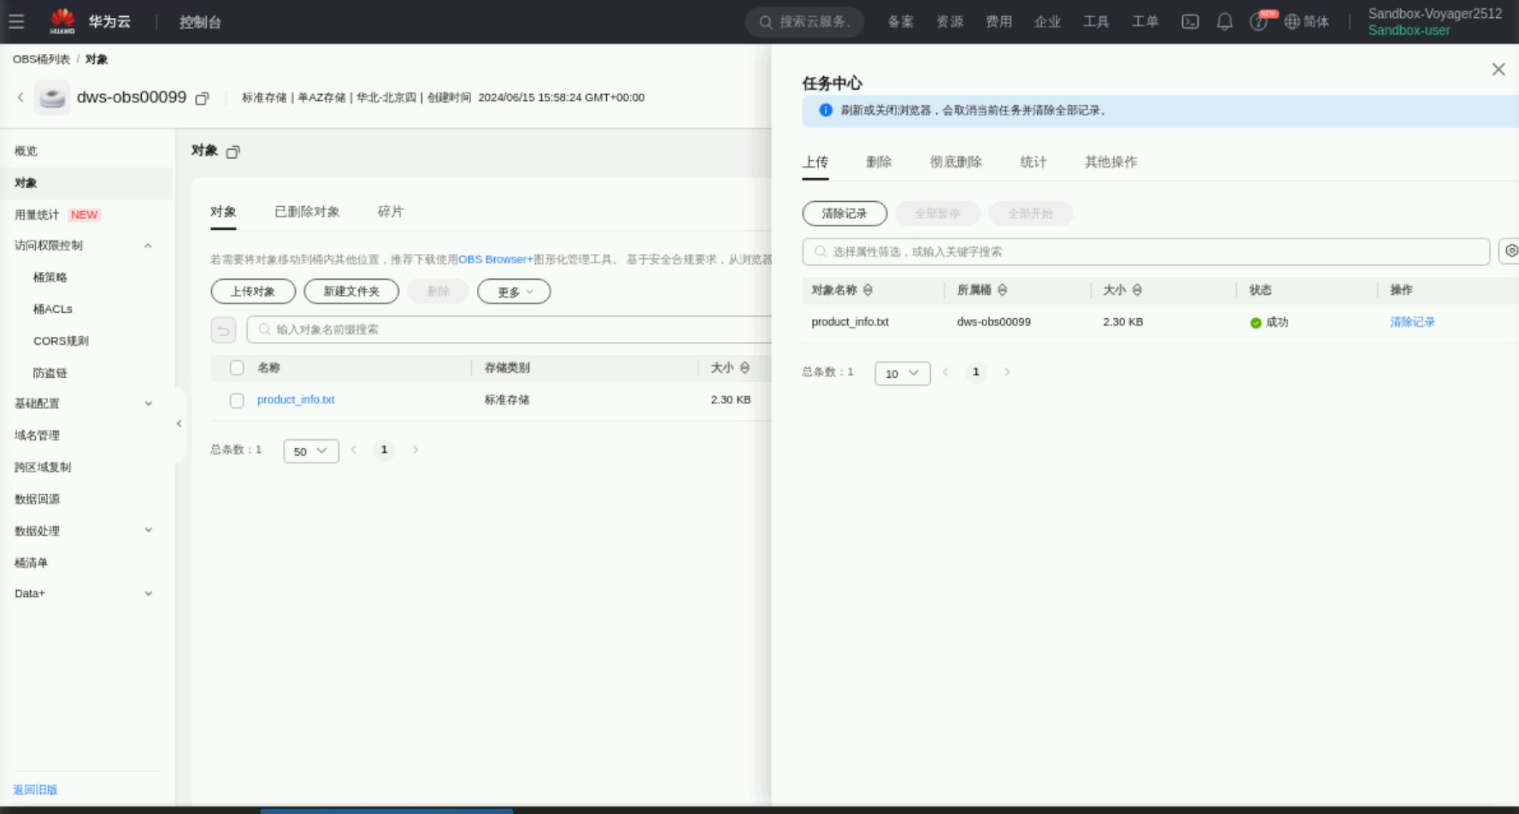Screen dimensions: 1519x814
Task: Go to previous page of the object list
Action: (x=354, y=450)
